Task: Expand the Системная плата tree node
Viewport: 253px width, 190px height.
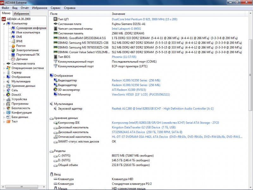Action: point(4,64)
